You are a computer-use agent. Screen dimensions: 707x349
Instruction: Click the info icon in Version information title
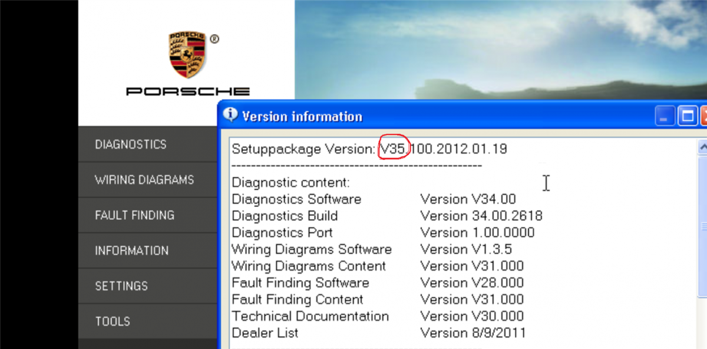[x=231, y=115]
